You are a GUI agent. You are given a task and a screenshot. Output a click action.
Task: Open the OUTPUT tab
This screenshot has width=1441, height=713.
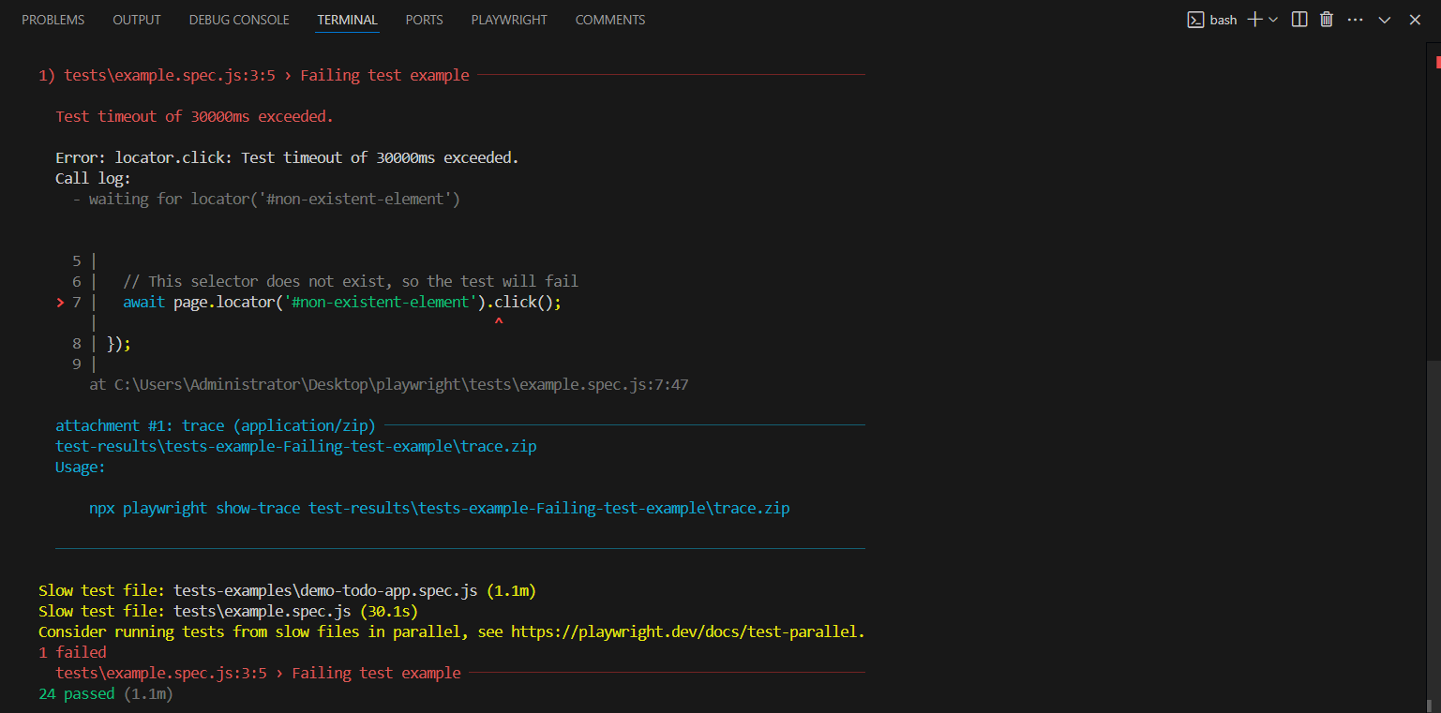click(x=137, y=20)
